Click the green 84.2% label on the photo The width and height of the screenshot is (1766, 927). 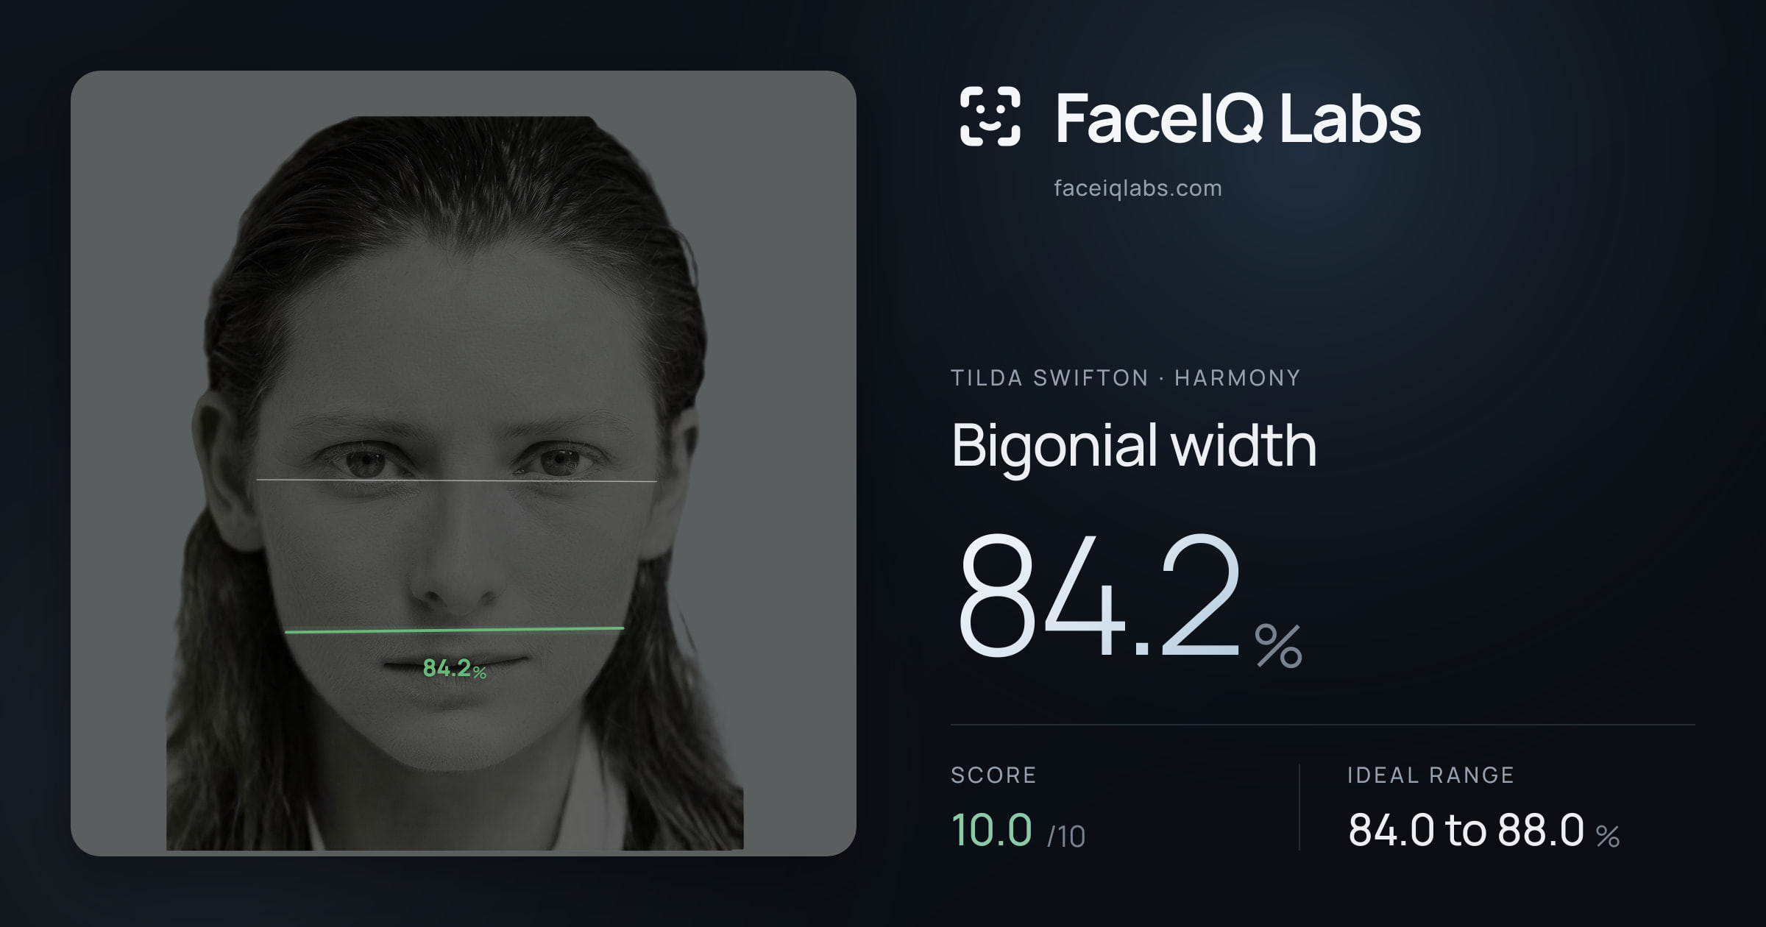(x=454, y=668)
